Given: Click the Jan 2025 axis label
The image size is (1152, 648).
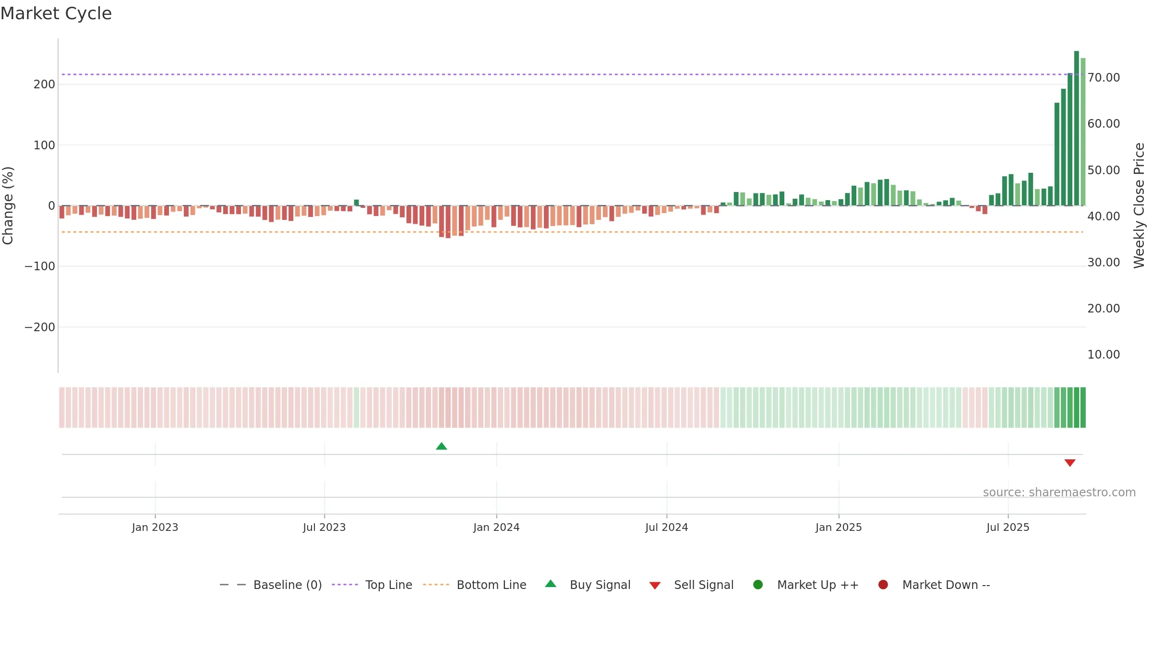Looking at the screenshot, I should (839, 528).
